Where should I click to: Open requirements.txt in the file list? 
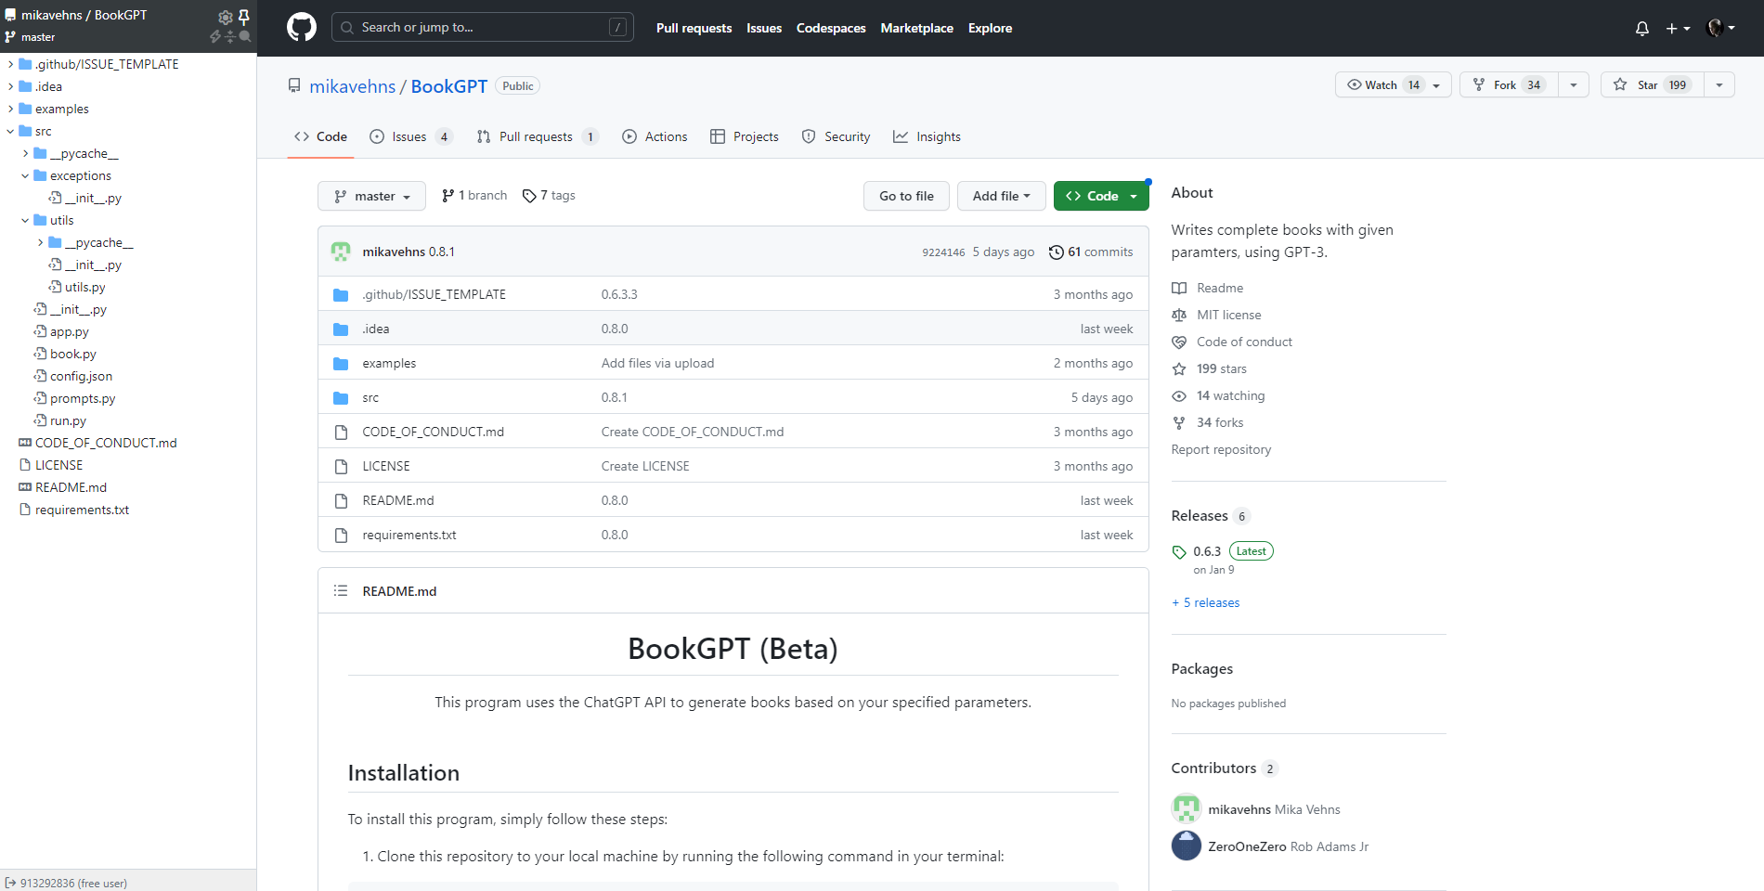click(409, 535)
